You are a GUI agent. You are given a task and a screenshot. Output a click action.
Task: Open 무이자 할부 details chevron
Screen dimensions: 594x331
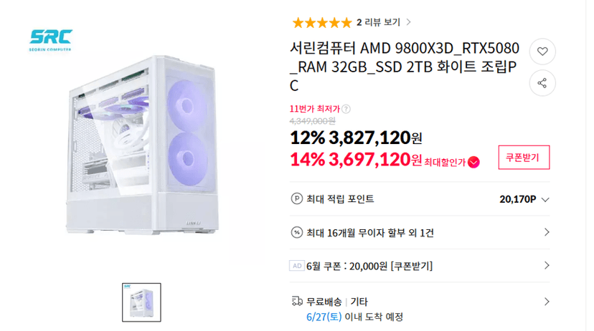tap(547, 232)
